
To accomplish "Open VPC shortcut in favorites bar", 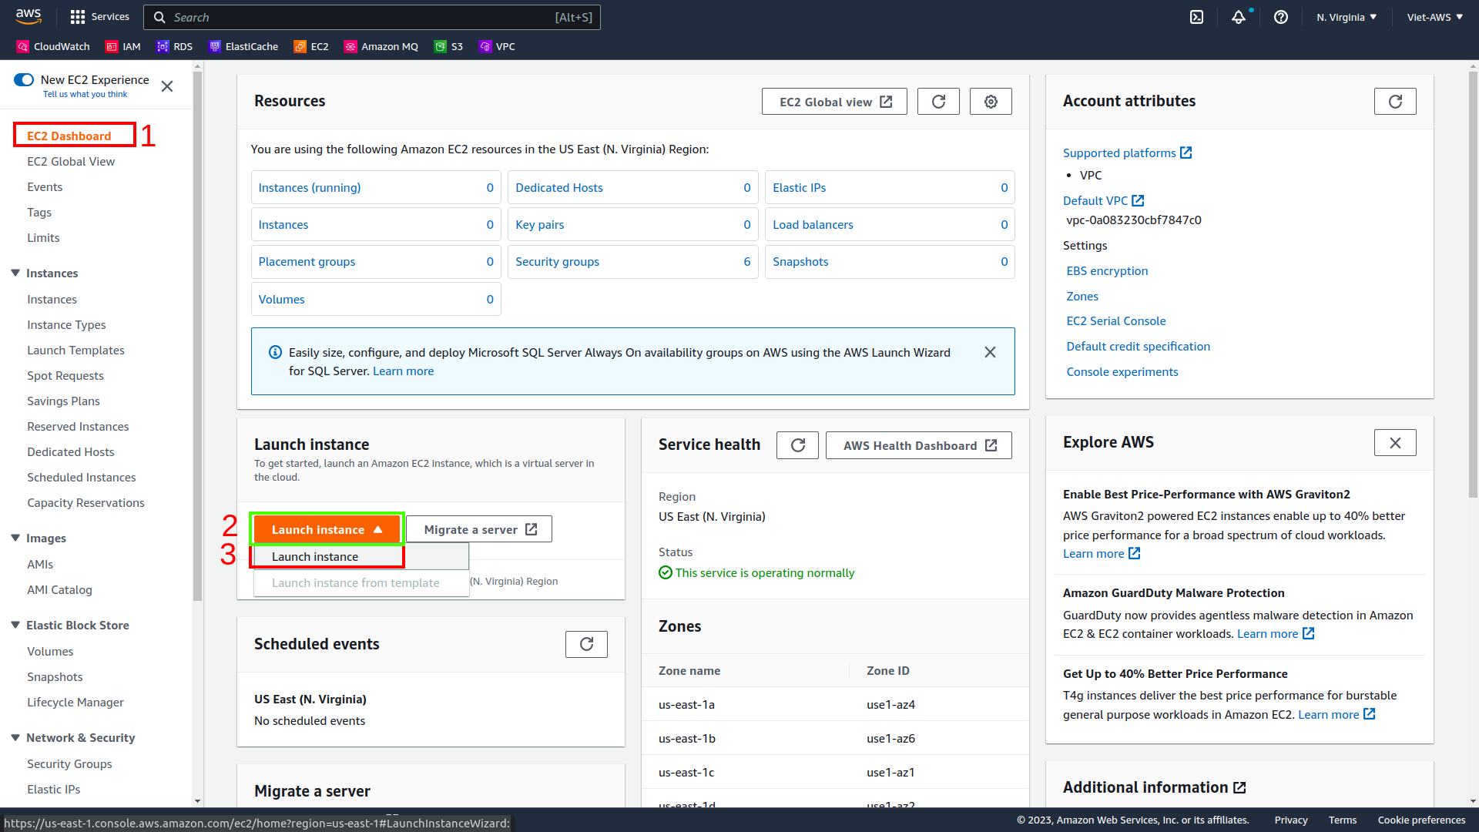I will pyautogui.click(x=498, y=46).
